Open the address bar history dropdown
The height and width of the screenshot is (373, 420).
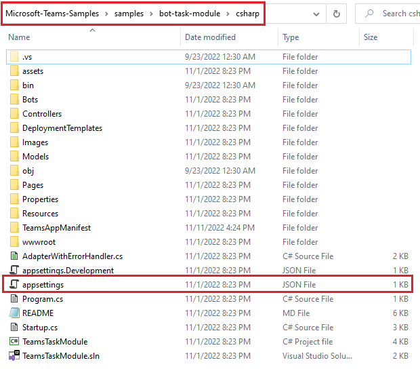click(316, 14)
